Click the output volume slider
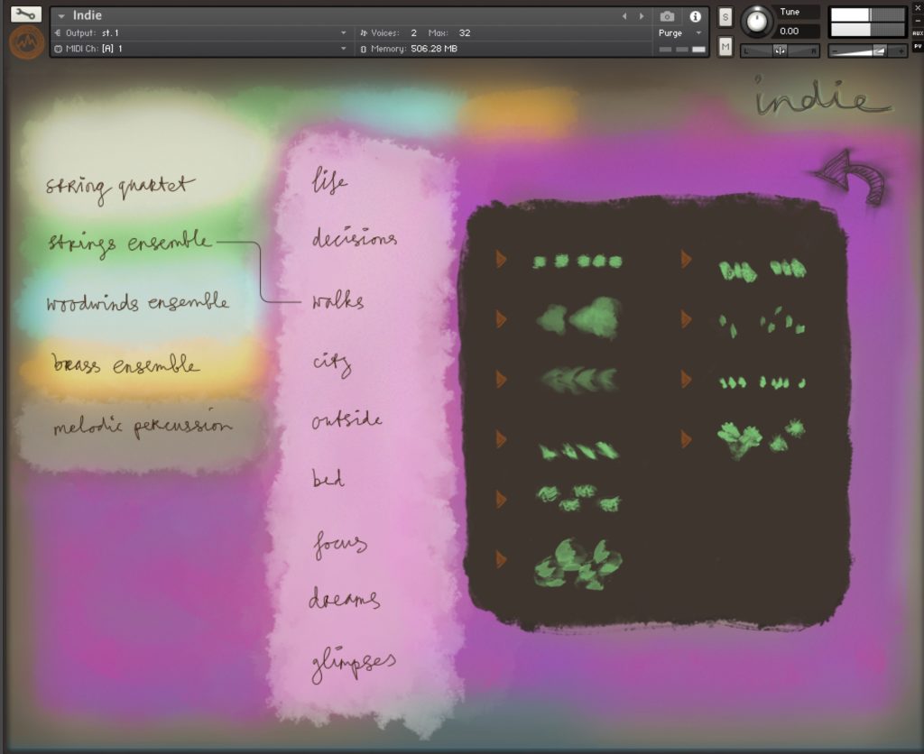Screen dimensions: 924x754 tap(867, 51)
